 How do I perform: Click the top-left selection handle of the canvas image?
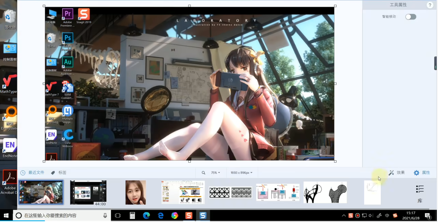[44, 6]
